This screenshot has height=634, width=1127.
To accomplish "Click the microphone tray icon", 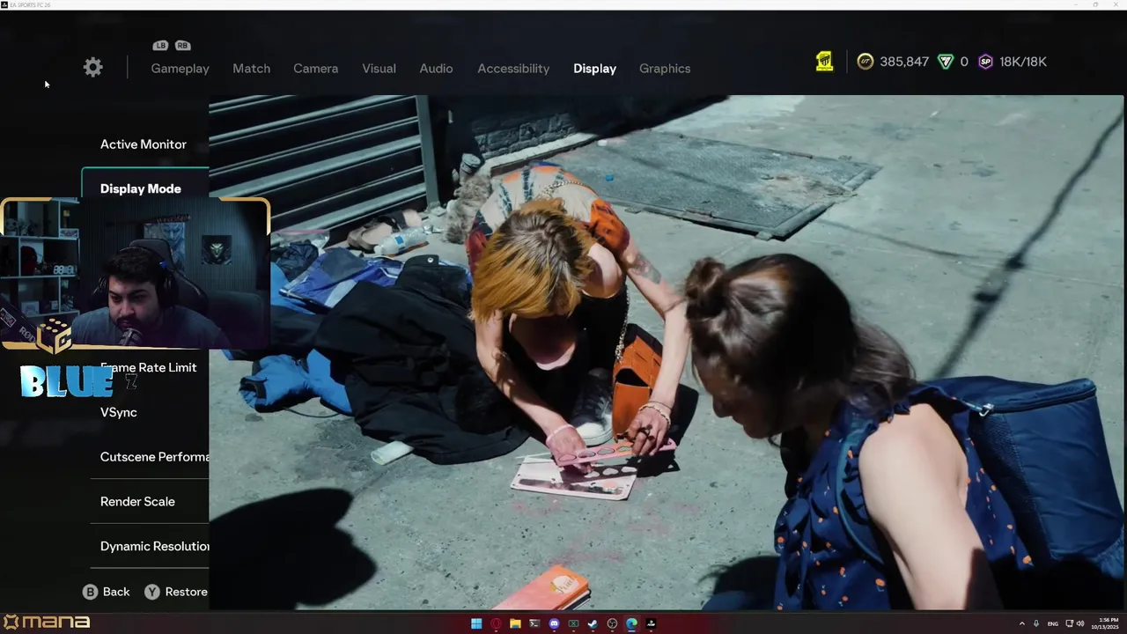I will [1035, 623].
